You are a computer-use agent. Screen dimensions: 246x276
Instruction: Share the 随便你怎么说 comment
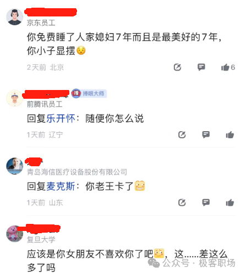click(182, 135)
